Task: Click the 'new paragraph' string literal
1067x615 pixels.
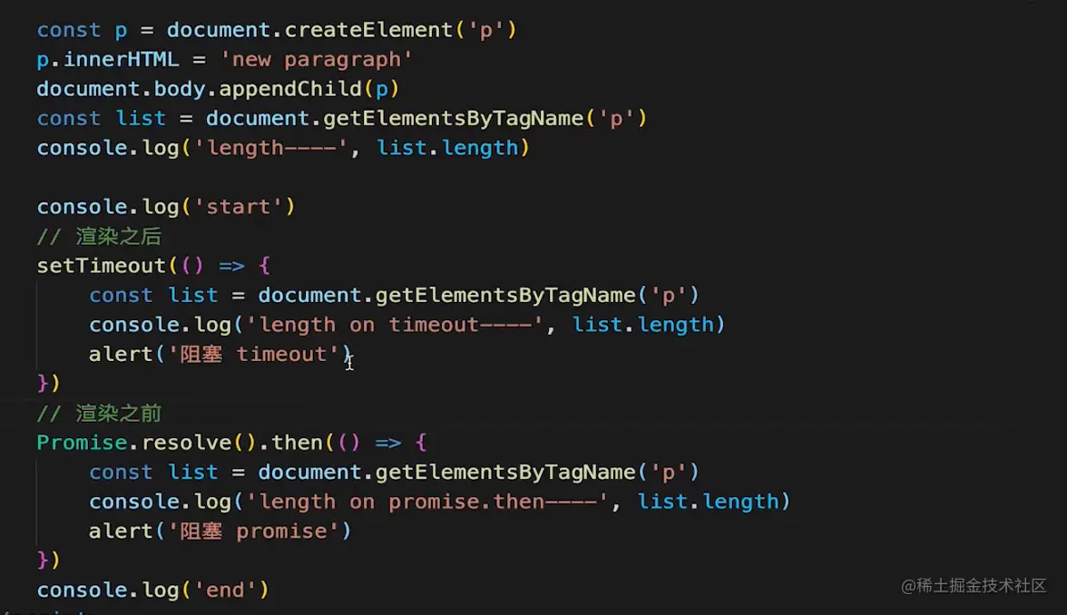Action: point(317,60)
